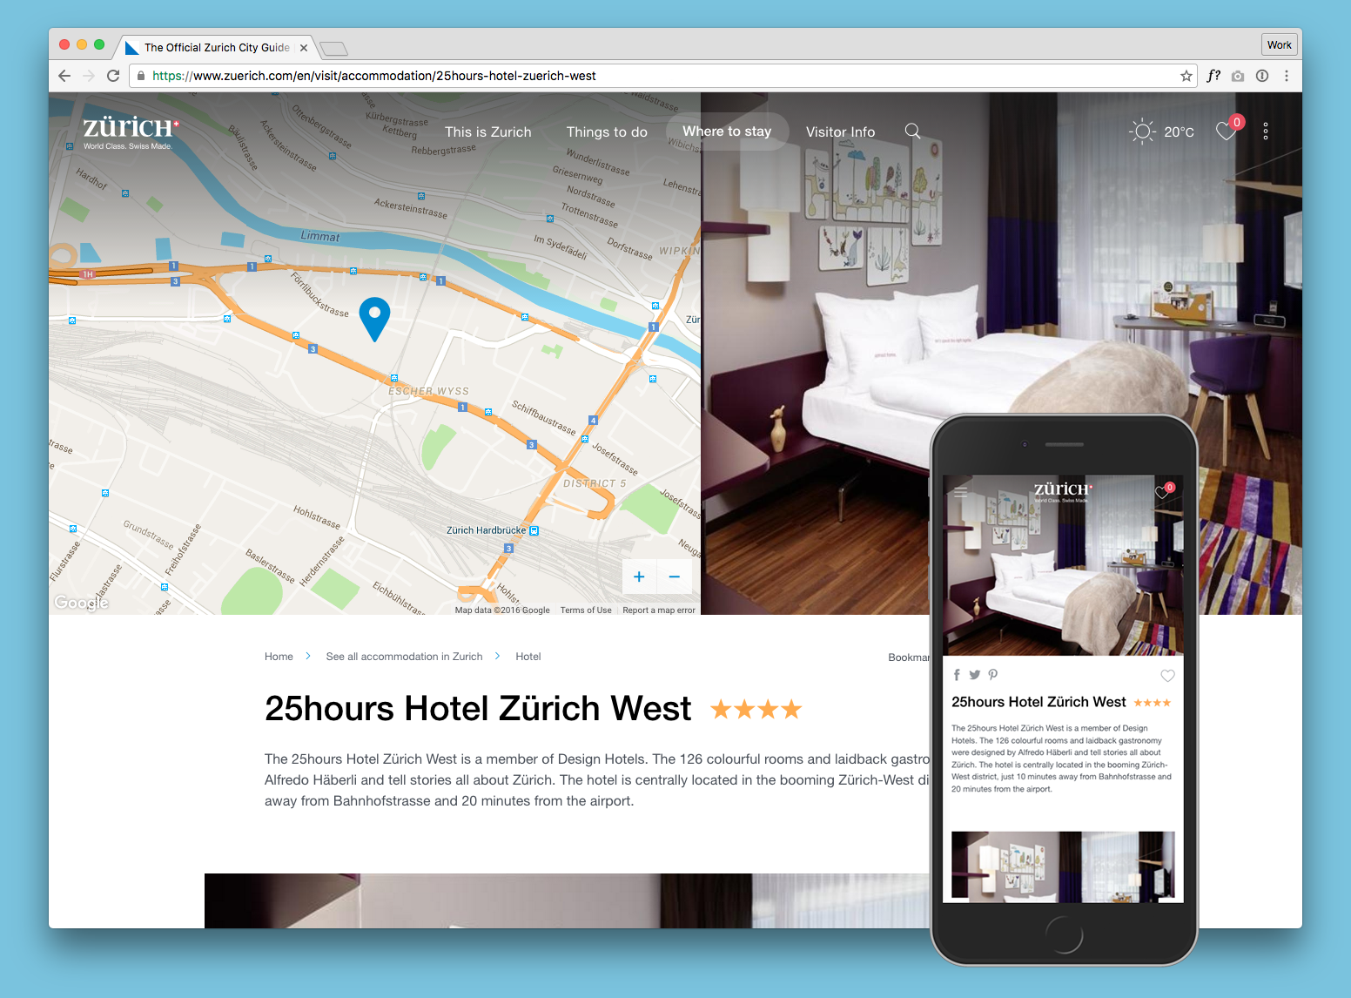The width and height of the screenshot is (1351, 998).
Task: Zoom in the map with plus button
Action: (x=639, y=577)
